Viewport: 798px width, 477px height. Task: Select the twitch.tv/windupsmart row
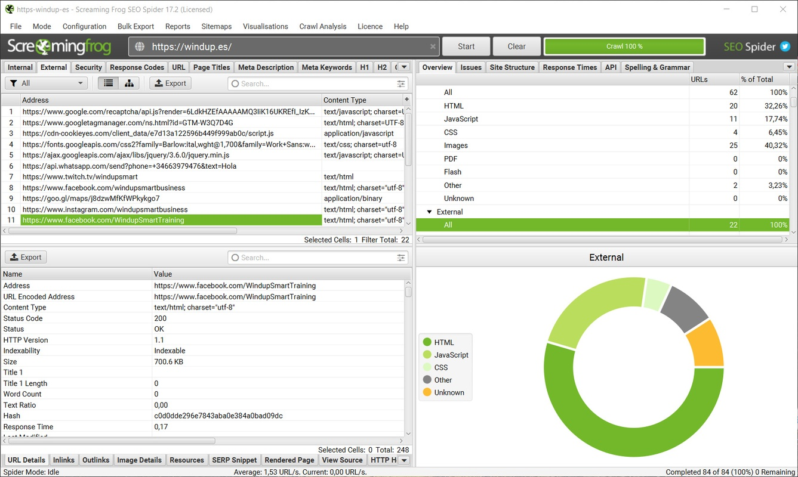coord(202,177)
